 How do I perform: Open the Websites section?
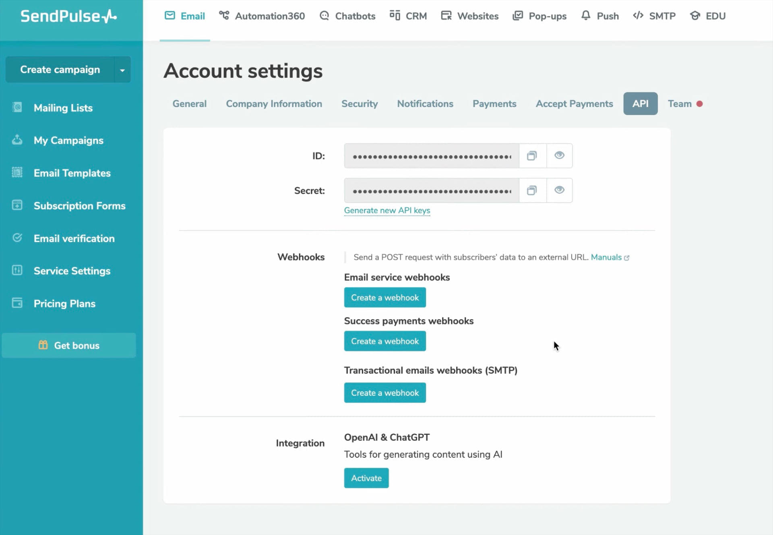click(x=470, y=16)
